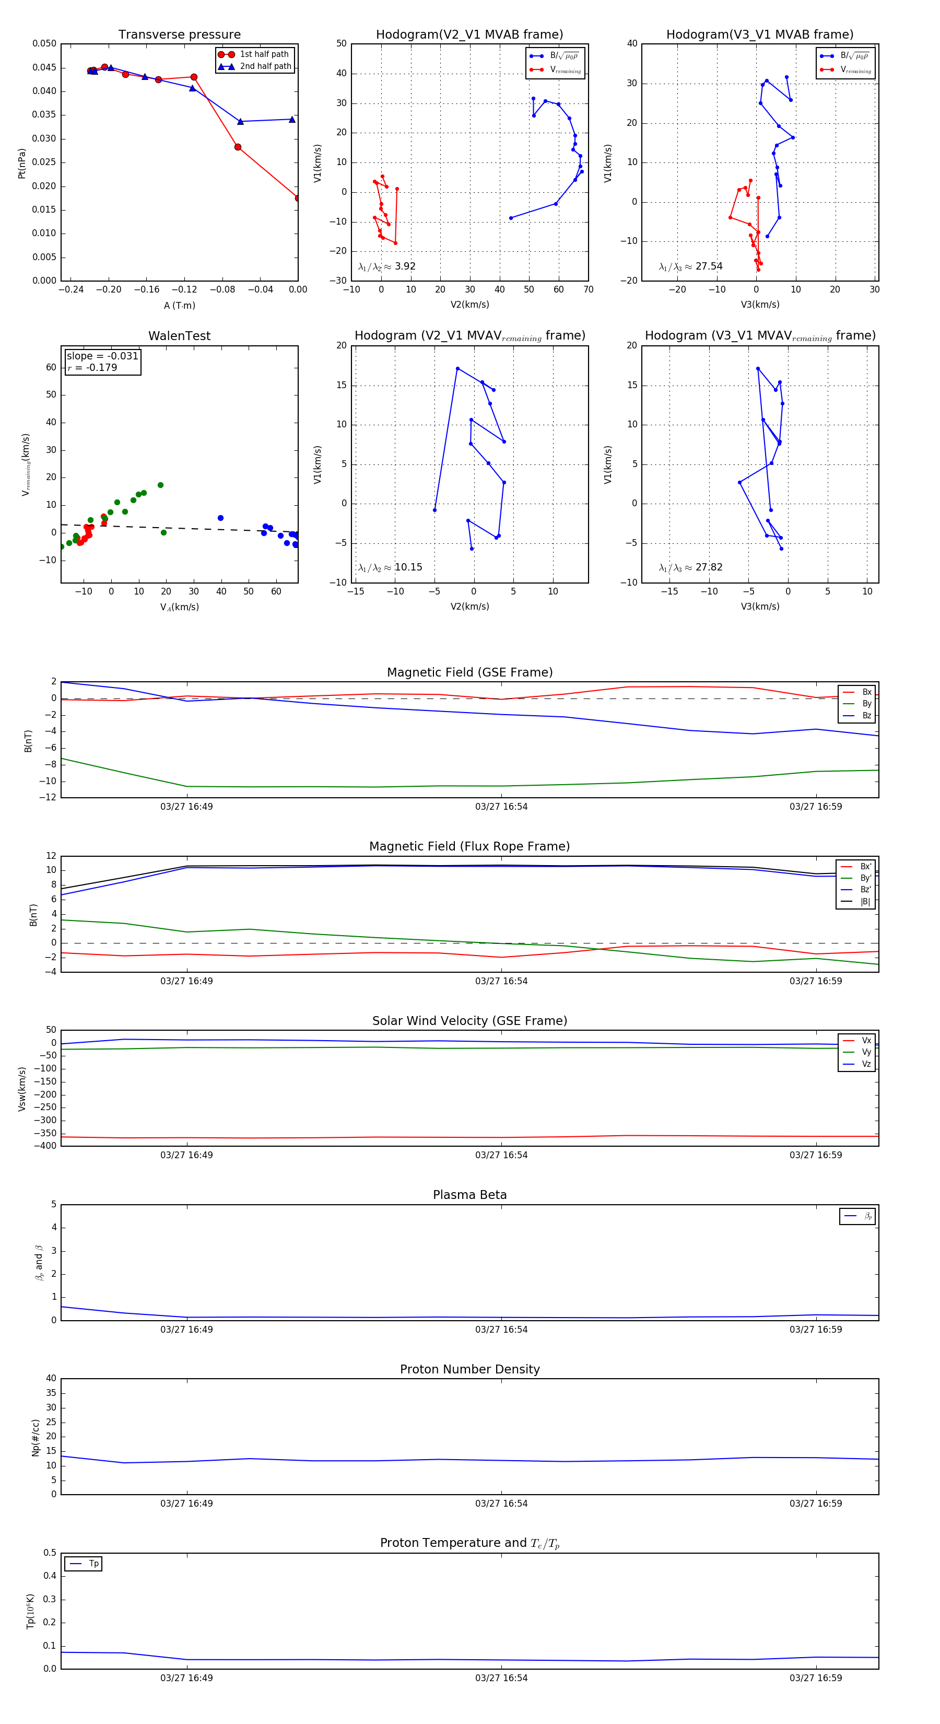Click the 'Hodogram (V3_V1 MVAV remaining frame)' title
This screenshot has width=940, height=1724.
[x=759, y=336]
